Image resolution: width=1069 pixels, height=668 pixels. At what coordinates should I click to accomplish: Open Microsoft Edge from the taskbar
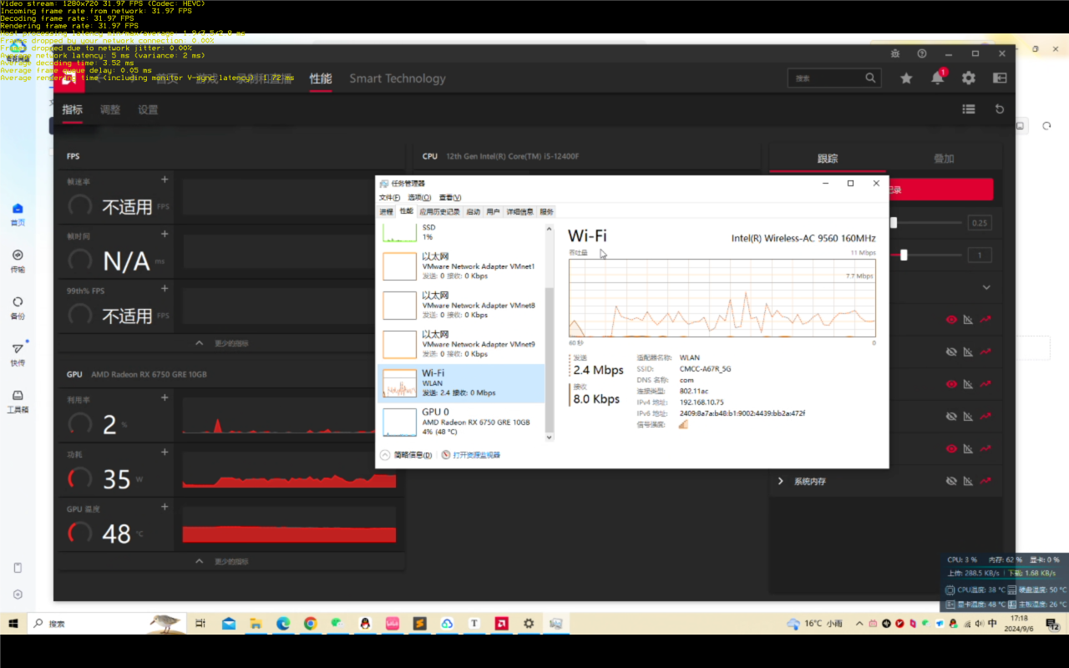(x=283, y=624)
